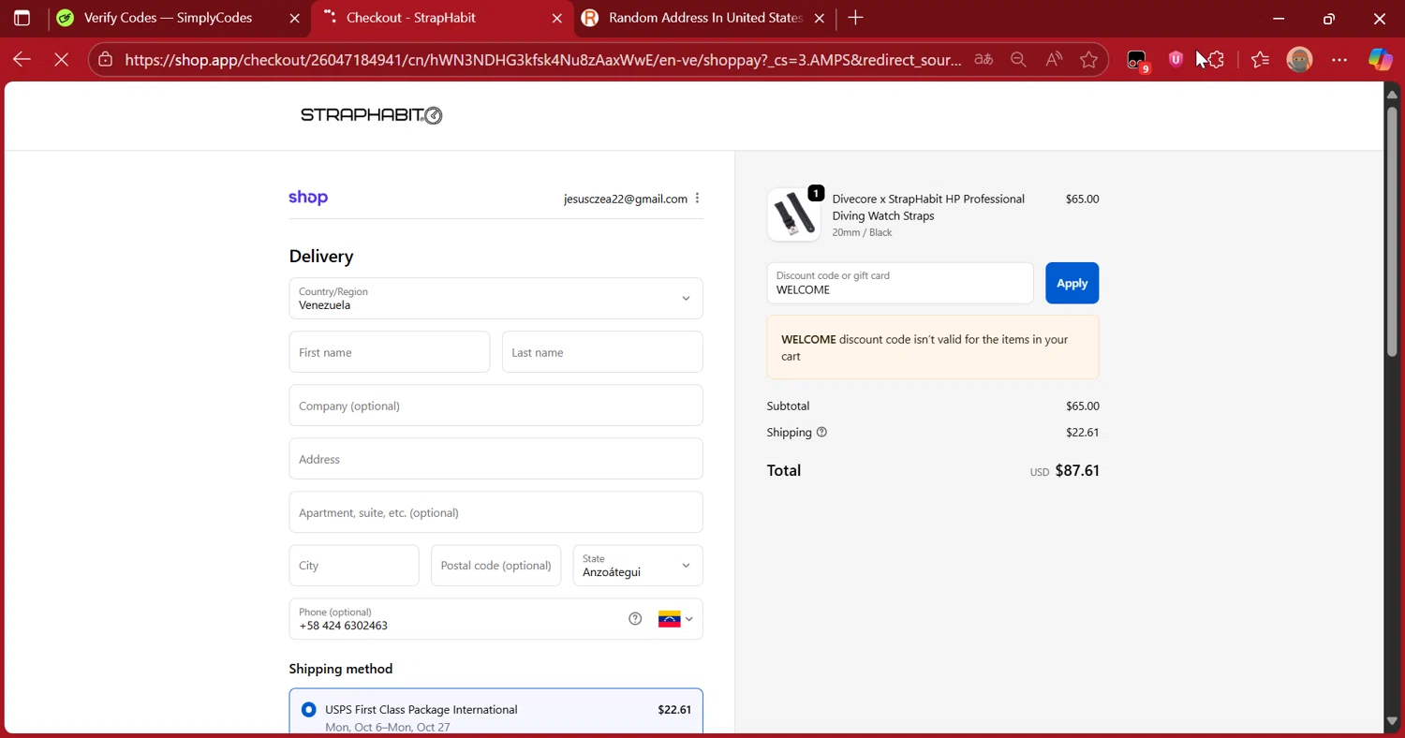1405x738 pixels.
Task: Focus the Address field
Action: point(495,459)
